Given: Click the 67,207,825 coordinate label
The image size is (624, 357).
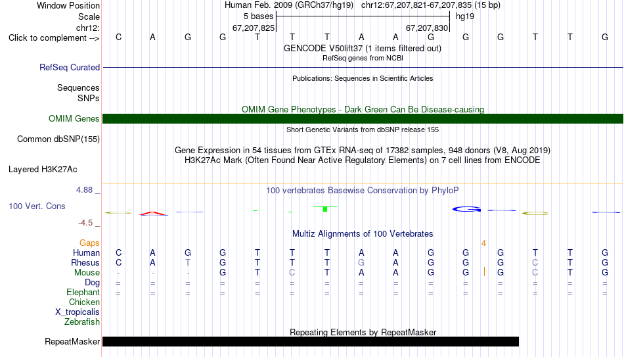Looking at the screenshot, I should pyautogui.click(x=254, y=28).
